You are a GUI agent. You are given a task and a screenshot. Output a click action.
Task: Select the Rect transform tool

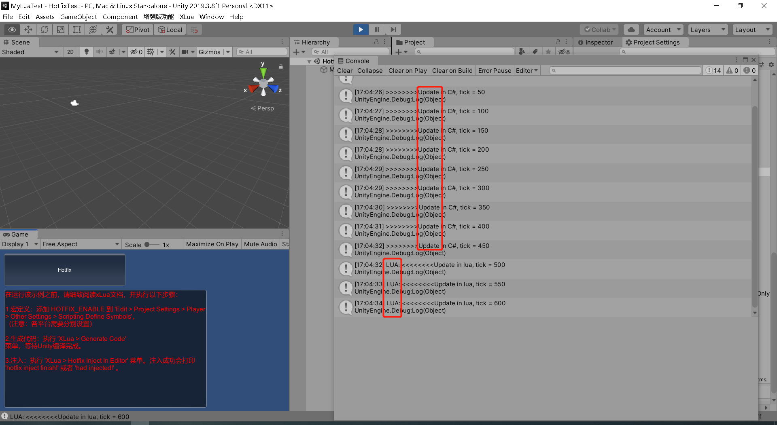(x=77, y=30)
